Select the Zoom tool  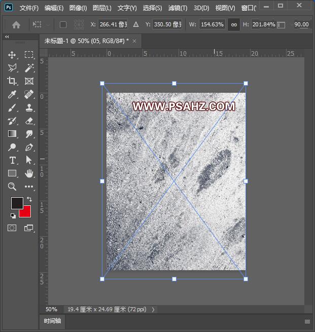[12, 187]
